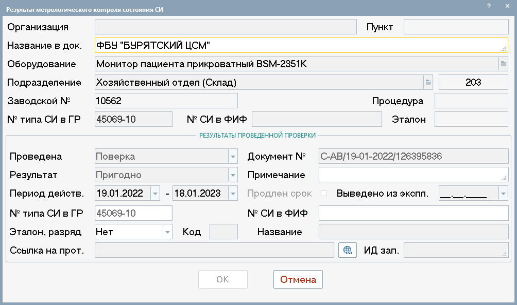Toggle the 'Продлен срок' checkbox

[x=324, y=194]
